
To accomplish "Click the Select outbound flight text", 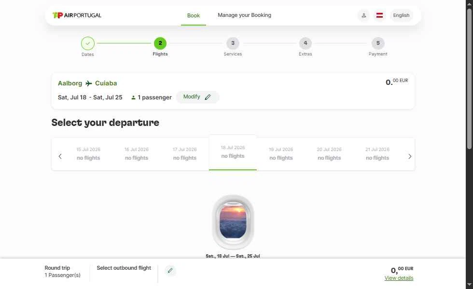I will (124, 268).
